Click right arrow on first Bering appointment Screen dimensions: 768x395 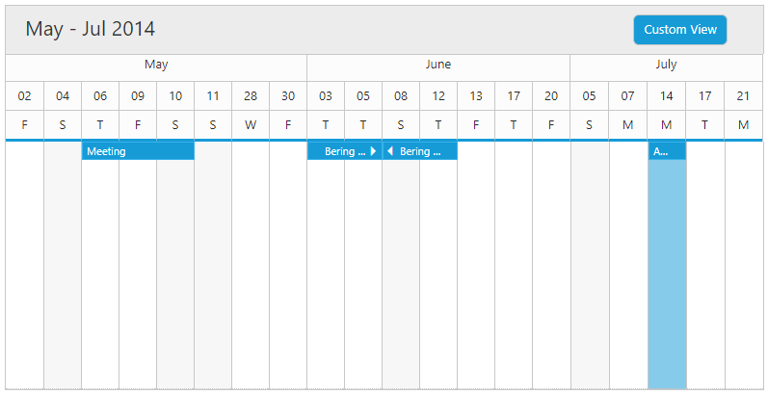373,151
